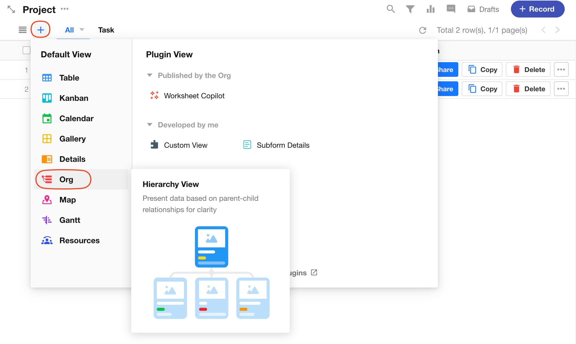Click the search magnifier icon
This screenshot has height=344, width=576.
pos(390,9)
